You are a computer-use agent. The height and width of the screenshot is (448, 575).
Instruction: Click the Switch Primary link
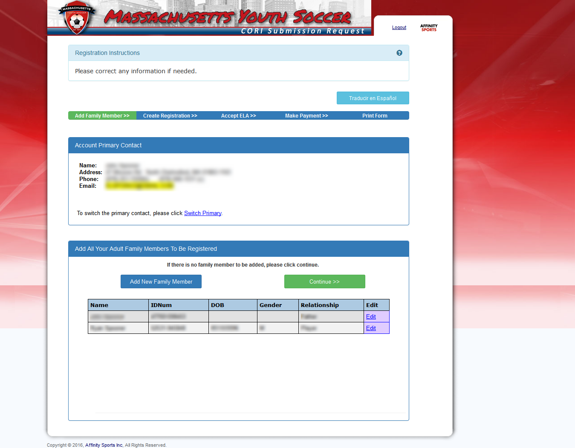click(202, 213)
